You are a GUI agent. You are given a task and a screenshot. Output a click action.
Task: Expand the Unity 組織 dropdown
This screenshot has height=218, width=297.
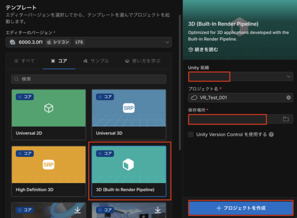(x=288, y=77)
